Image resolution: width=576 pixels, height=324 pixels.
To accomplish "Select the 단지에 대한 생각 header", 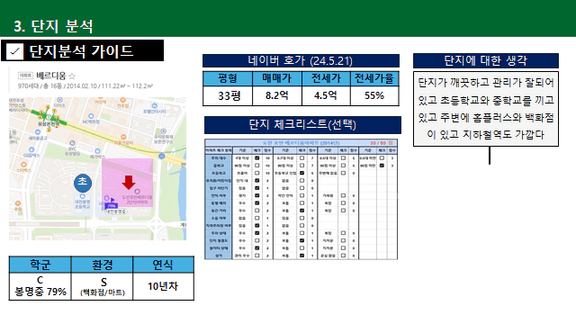I will pos(486,60).
